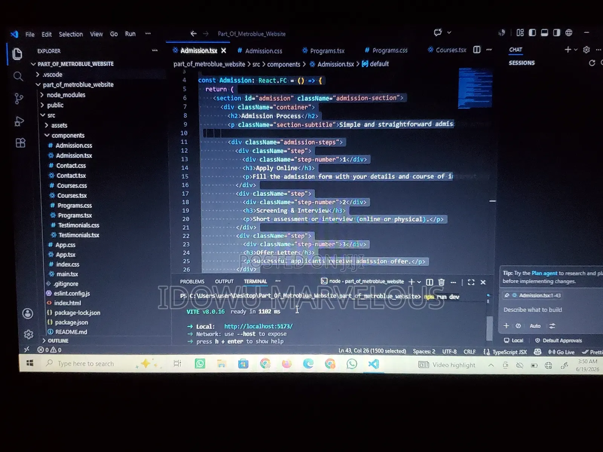Click the Go Back navigation arrow
This screenshot has height=452, width=603.
tap(193, 34)
